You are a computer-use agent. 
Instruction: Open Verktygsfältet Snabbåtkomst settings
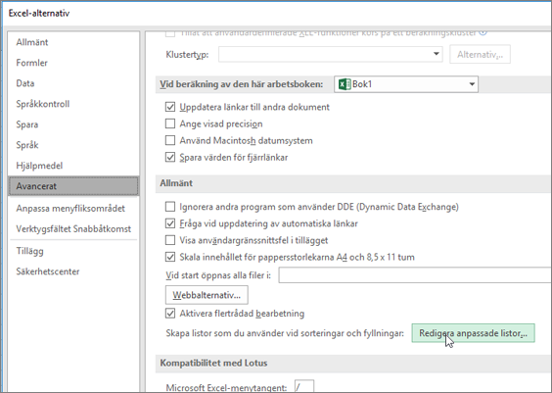tap(73, 228)
